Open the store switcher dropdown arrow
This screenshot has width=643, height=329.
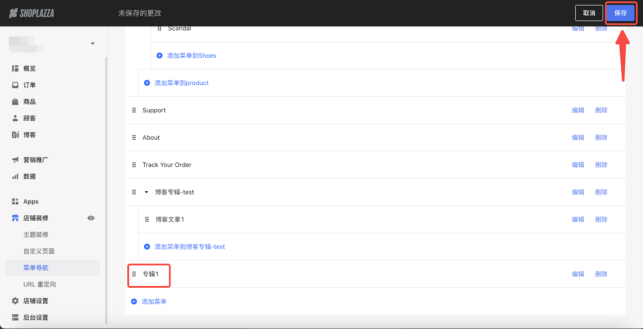(93, 43)
